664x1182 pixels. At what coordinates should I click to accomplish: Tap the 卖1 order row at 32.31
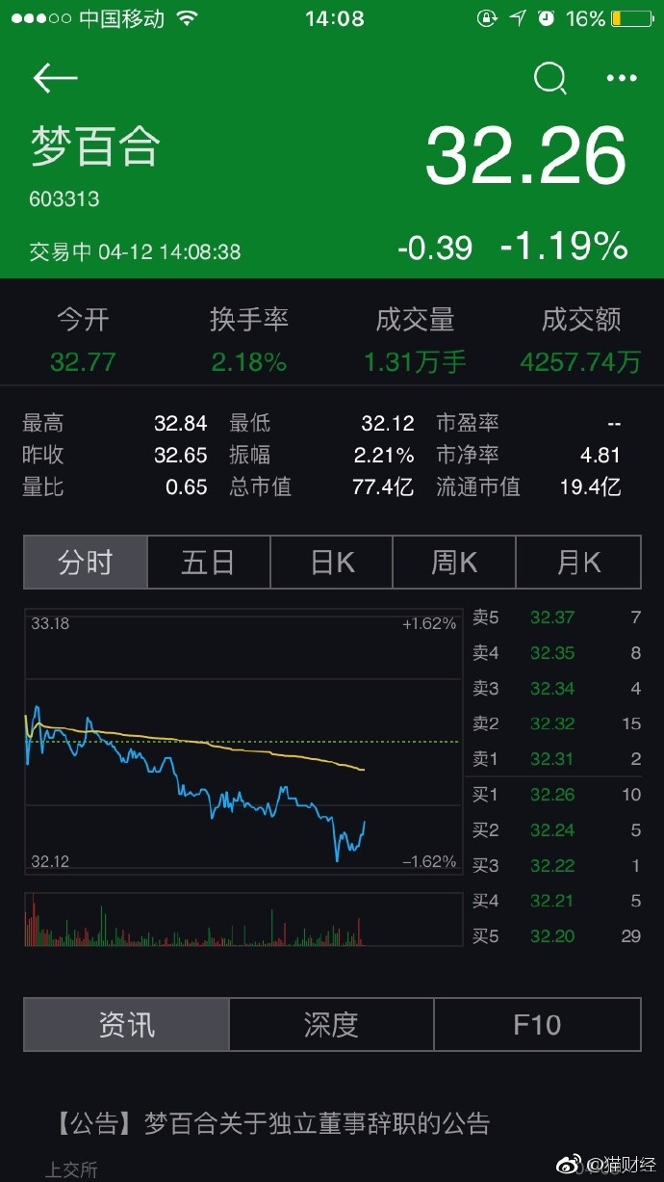pos(555,759)
